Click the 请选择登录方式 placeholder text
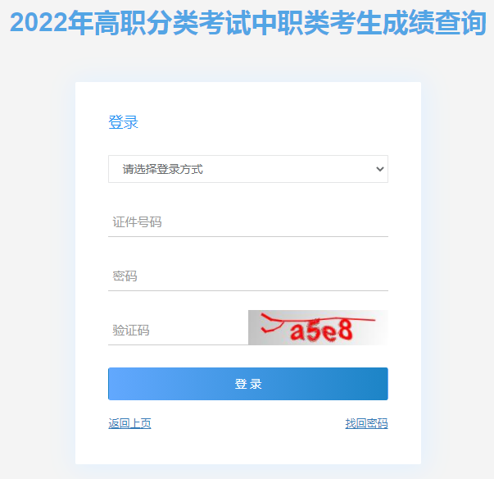Screen dimensions: 494x479 162,169
